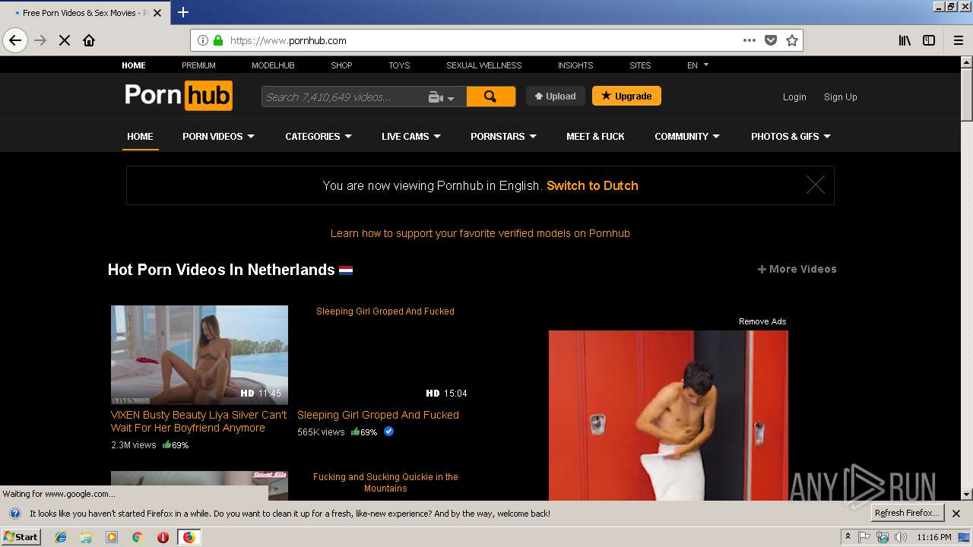
Task: Click the Windows Start button
Action: point(21,537)
